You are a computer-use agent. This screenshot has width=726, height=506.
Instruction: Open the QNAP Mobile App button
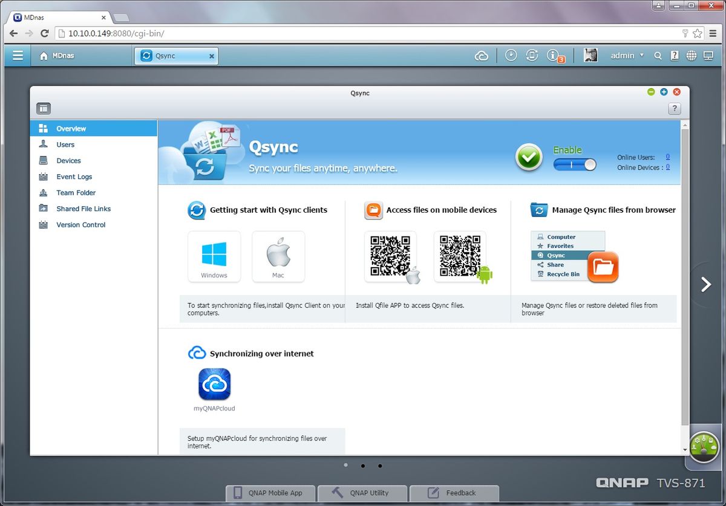click(x=270, y=493)
